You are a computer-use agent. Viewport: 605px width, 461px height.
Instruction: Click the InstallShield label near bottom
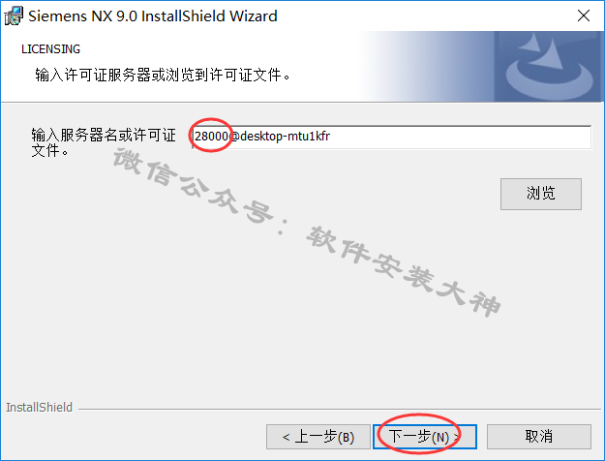click(39, 408)
